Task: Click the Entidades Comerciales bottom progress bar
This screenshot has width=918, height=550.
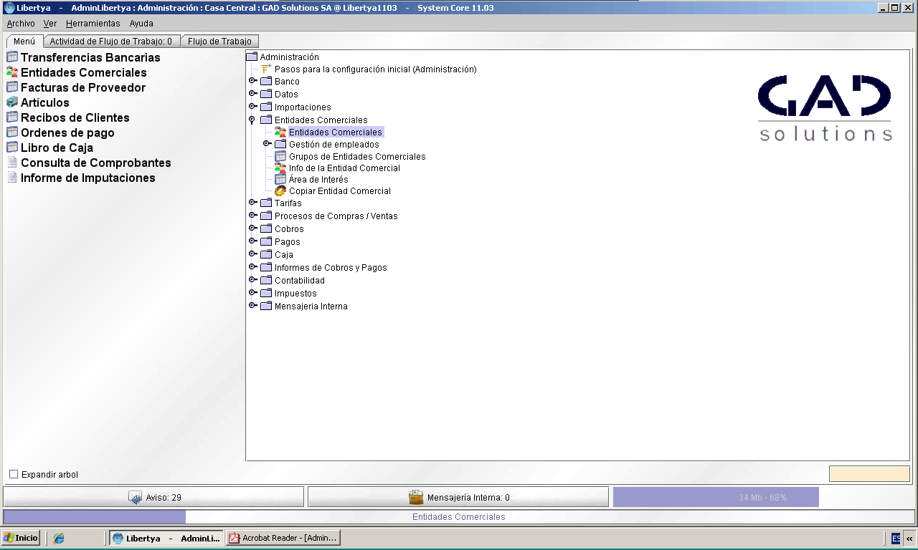Action: point(459,517)
